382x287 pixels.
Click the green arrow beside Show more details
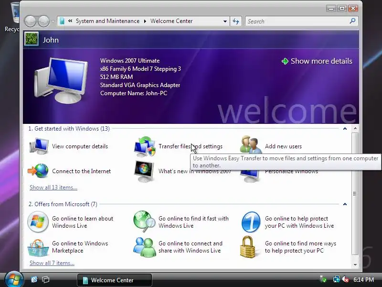click(x=285, y=61)
